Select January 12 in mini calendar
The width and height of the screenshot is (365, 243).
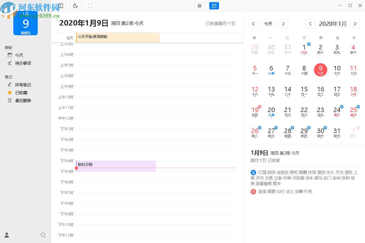click(x=255, y=91)
